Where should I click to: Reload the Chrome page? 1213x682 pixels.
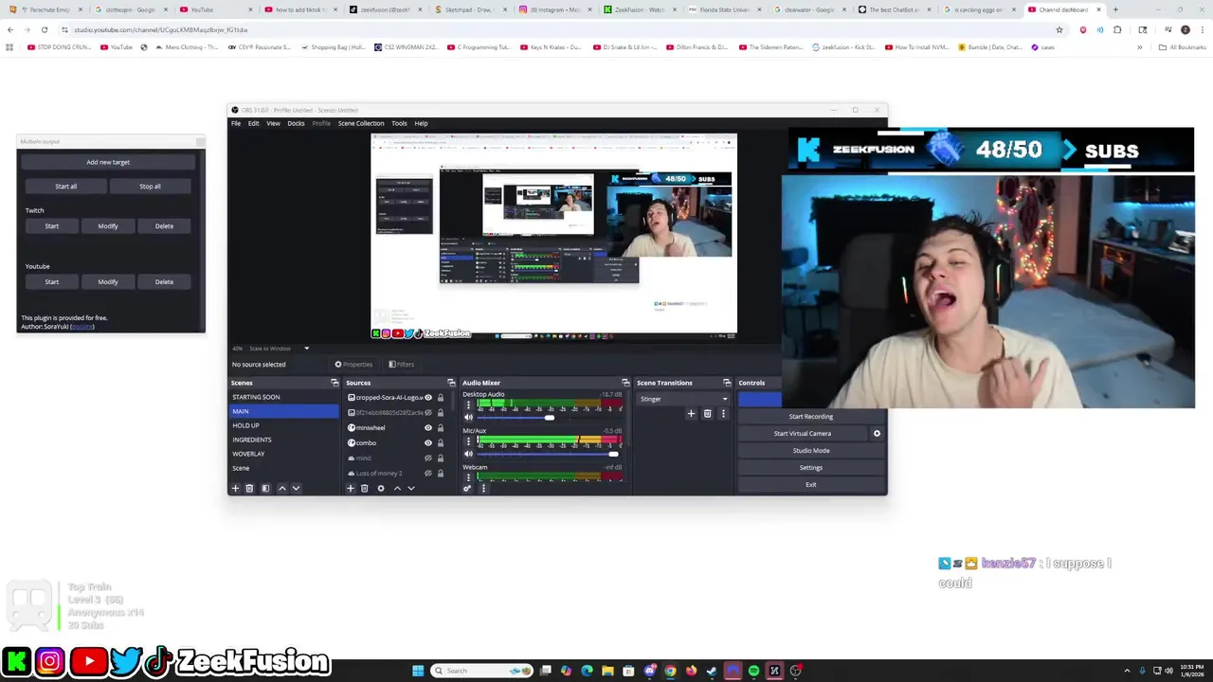click(44, 29)
